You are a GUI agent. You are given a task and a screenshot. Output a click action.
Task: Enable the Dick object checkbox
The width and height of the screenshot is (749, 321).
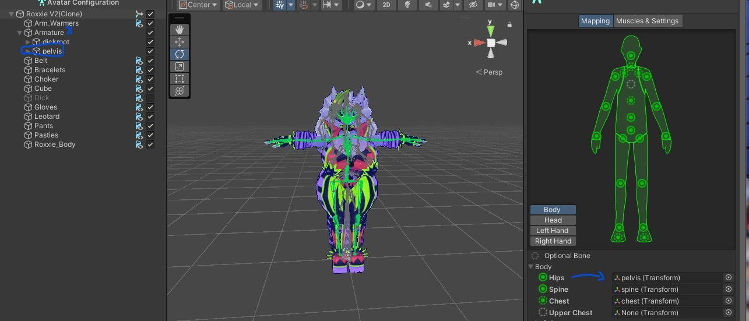(x=150, y=98)
